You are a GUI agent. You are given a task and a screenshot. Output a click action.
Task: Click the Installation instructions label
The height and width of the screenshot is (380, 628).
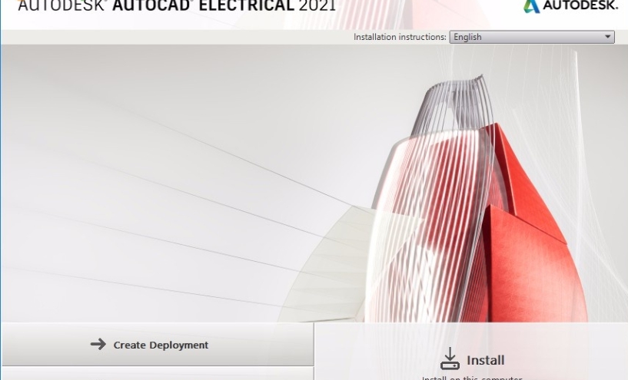pos(400,37)
